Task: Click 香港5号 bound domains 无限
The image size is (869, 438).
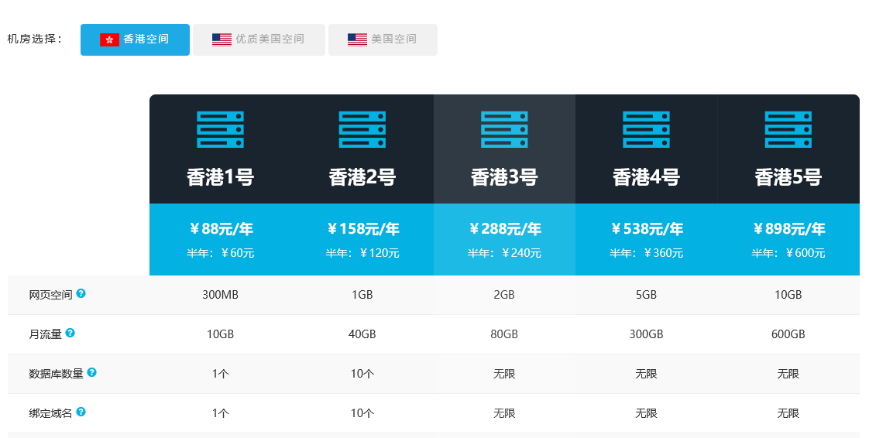Action: pos(788,413)
